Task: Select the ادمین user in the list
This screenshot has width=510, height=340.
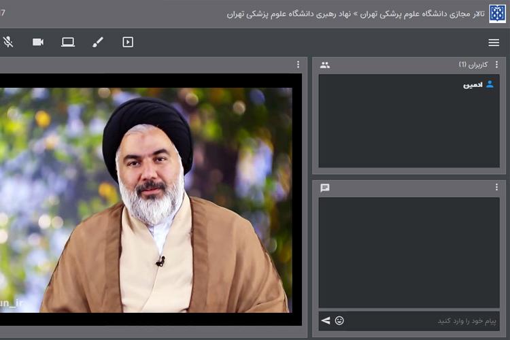Action: coord(473,85)
